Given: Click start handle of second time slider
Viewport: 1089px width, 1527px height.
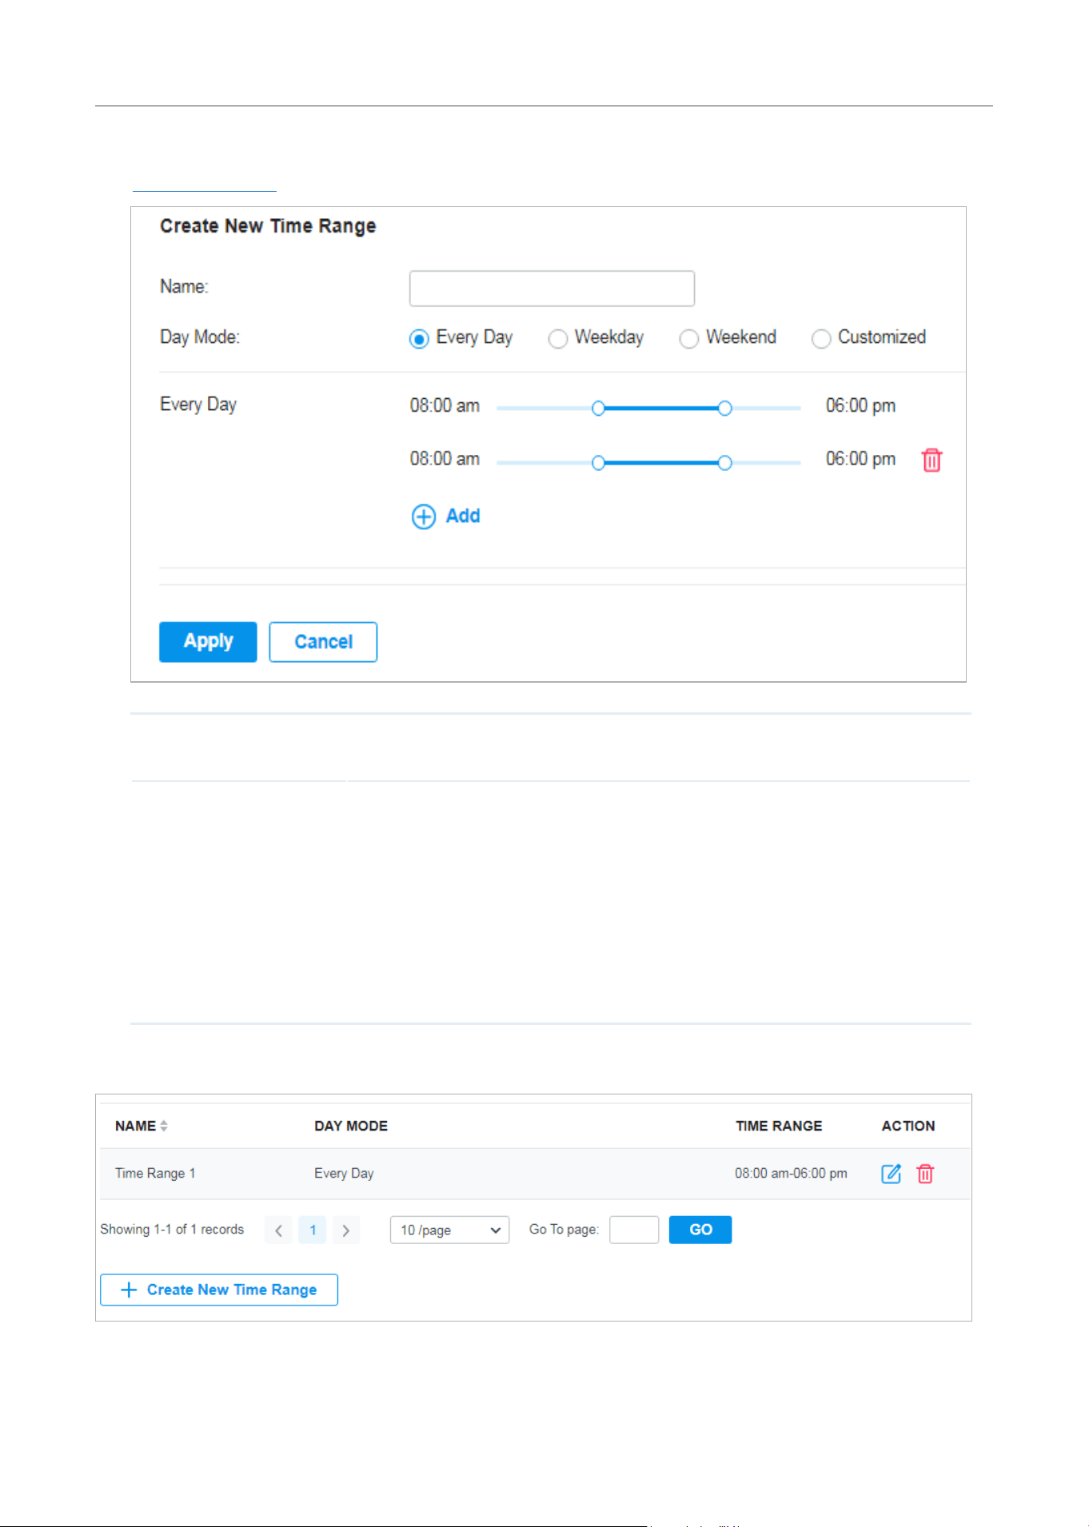Looking at the screenshot, I should coord(598,463).
